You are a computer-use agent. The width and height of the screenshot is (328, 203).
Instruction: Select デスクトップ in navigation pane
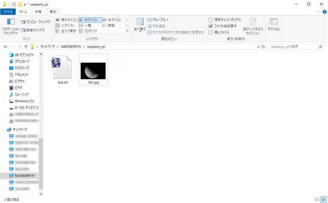19,68
